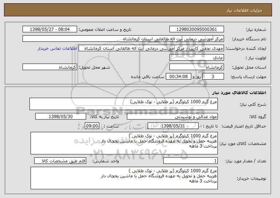Click the تاریخ و ساعت اعلان عمومی label
Screen dimensions: 280x198
[105, 29]
